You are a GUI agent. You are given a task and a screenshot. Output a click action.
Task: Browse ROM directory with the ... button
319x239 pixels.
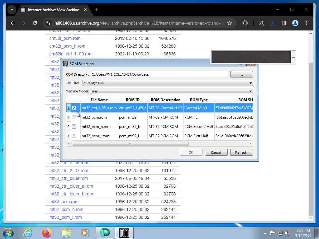[x=241, y=74]
